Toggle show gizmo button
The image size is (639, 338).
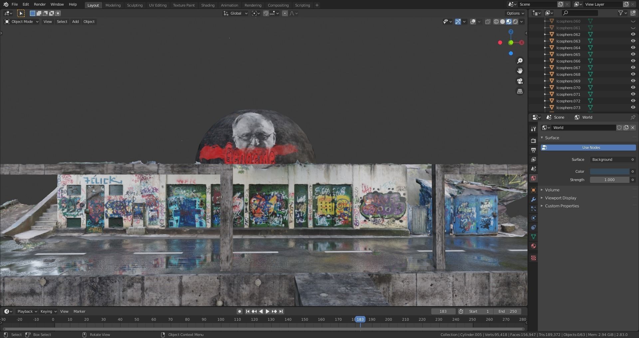click(x=458, y=22)
